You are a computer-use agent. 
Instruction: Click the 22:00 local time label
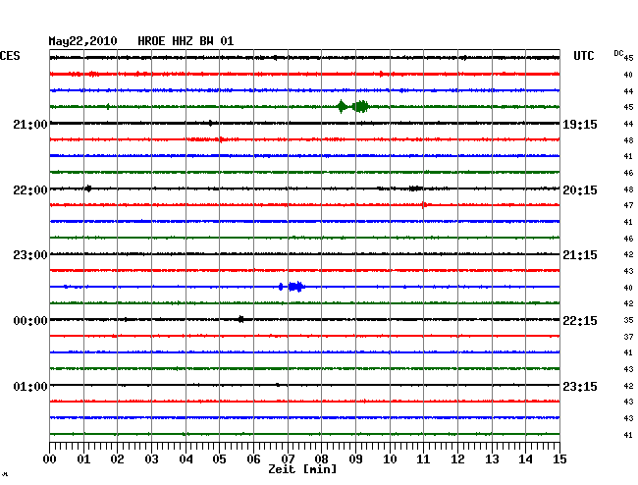pyautogui.click(x=30, y=190)
